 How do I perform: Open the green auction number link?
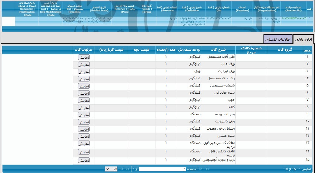click(294, 18)
